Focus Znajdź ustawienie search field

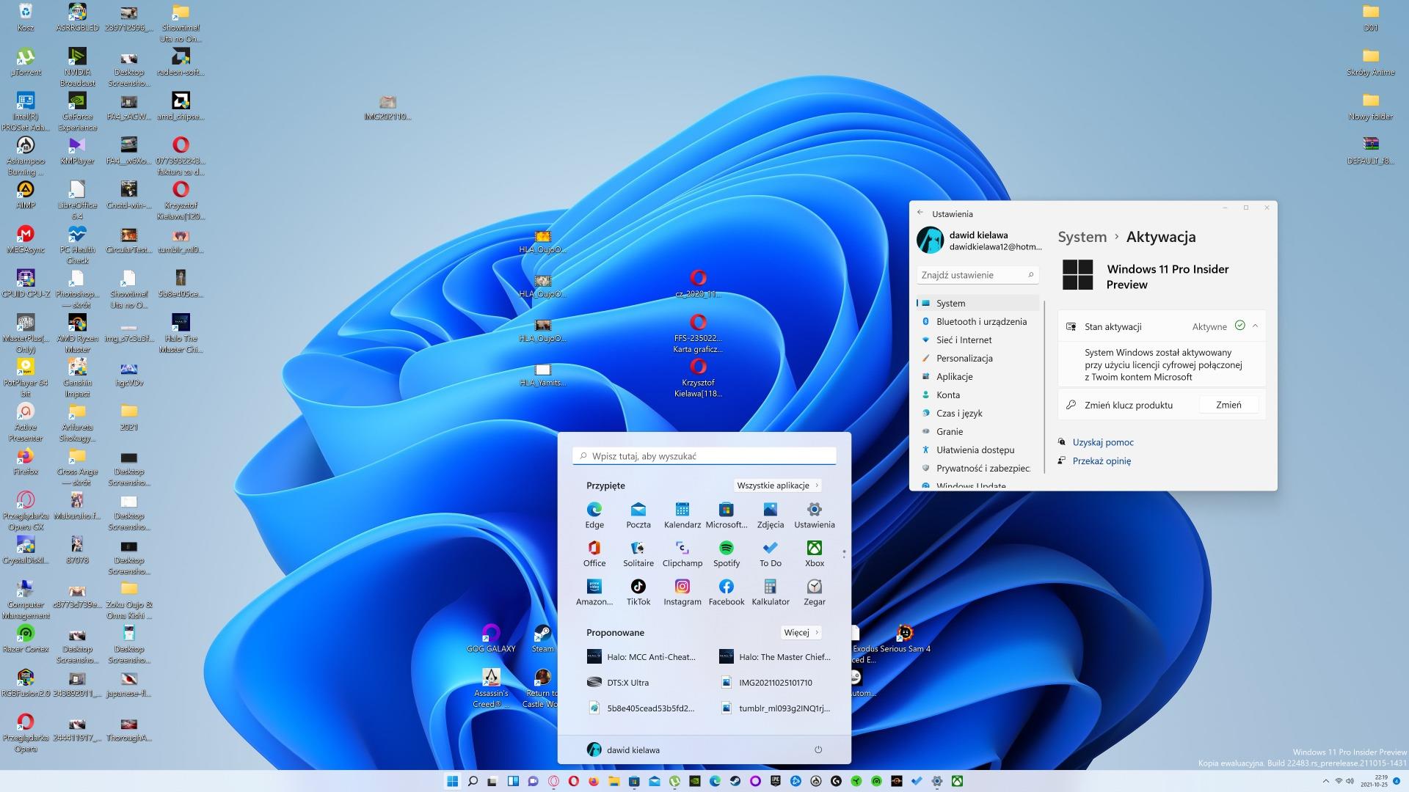click(977, 275)
